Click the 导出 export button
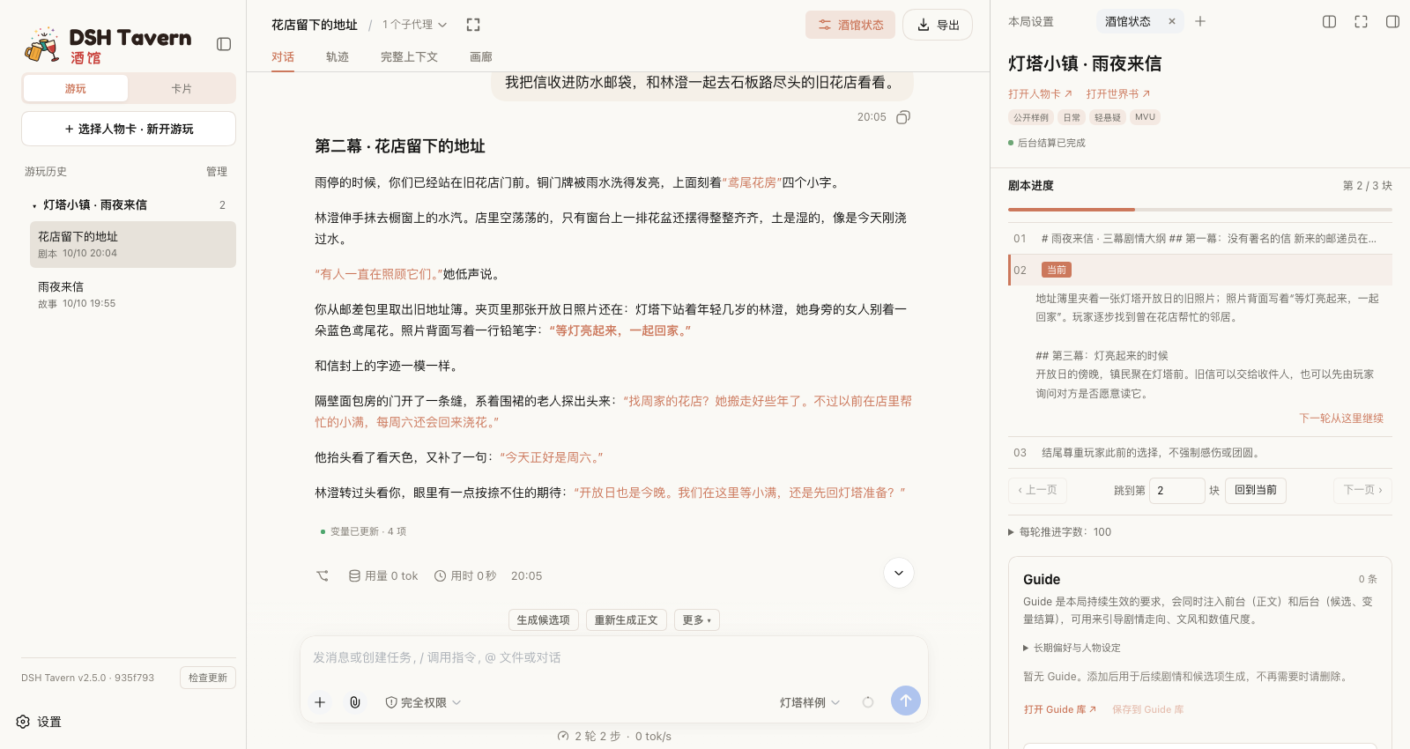1410x749 pixels. click(x=939, y=25)
